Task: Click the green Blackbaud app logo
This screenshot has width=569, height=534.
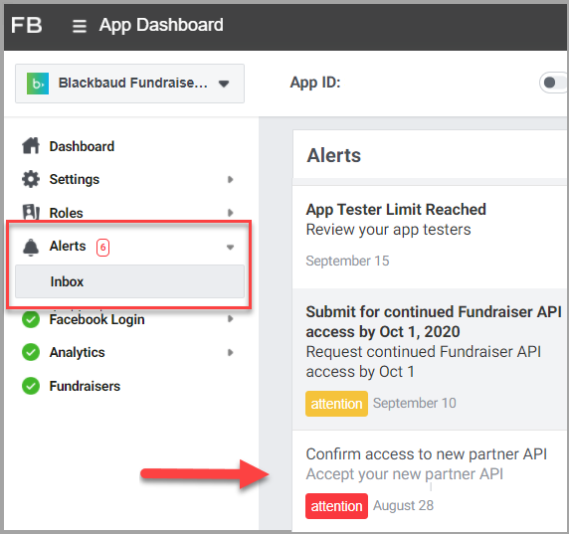Action: pos(38,84)
